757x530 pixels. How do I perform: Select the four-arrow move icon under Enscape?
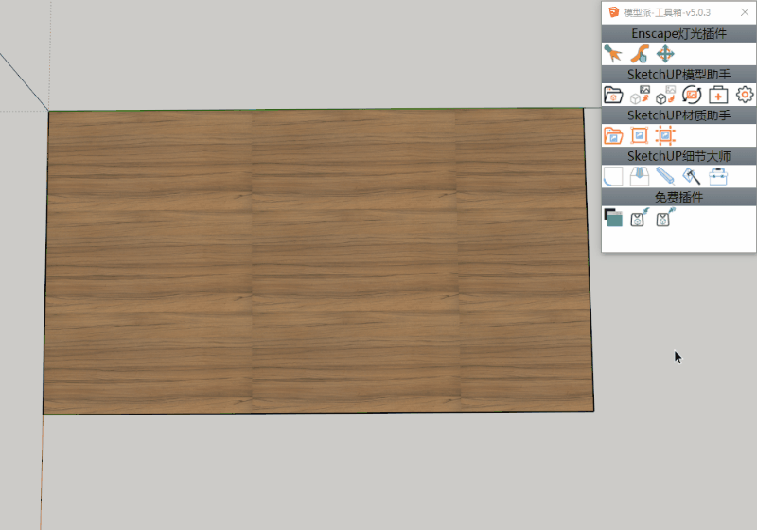pos(665,54)
